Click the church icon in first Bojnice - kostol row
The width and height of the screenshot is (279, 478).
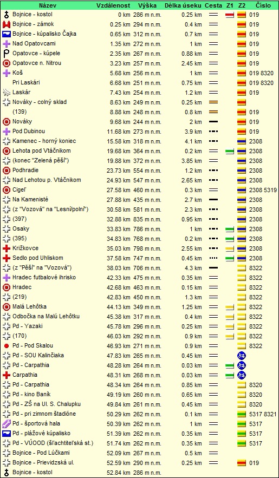click(7, 14)
